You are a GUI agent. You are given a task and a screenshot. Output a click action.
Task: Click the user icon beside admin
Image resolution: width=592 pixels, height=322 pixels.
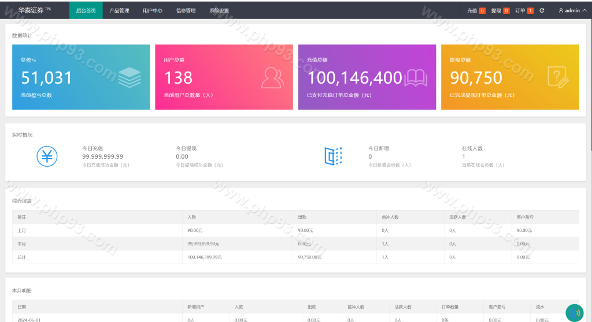(x=561, y=10)
